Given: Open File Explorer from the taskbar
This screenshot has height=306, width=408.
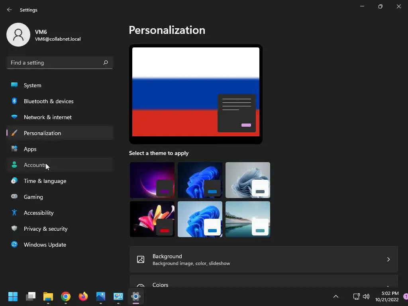Looking at the screenshot, I should 48,296.
